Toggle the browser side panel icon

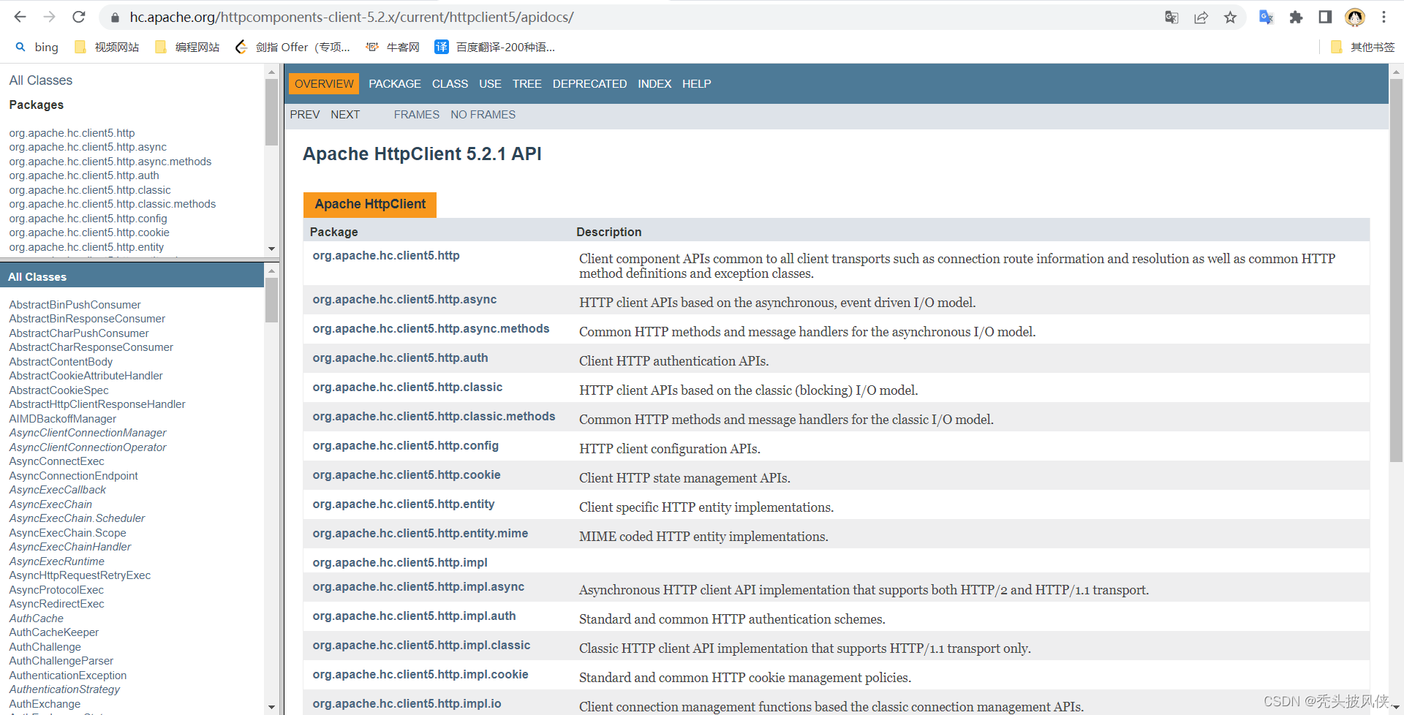(x=1325, y=17)
